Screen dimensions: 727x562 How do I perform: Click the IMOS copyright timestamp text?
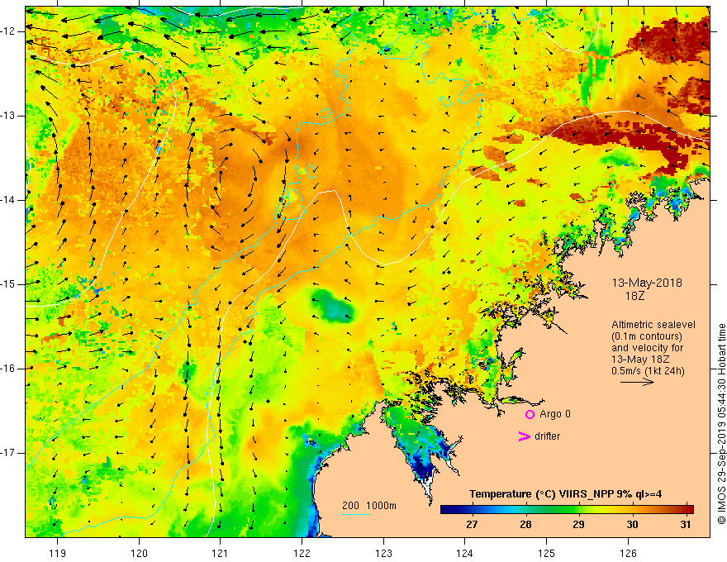[x=721, y=423]
